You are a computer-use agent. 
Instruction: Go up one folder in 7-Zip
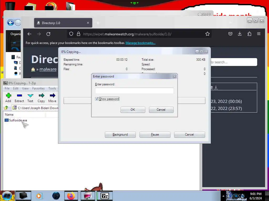coord(6,108)
